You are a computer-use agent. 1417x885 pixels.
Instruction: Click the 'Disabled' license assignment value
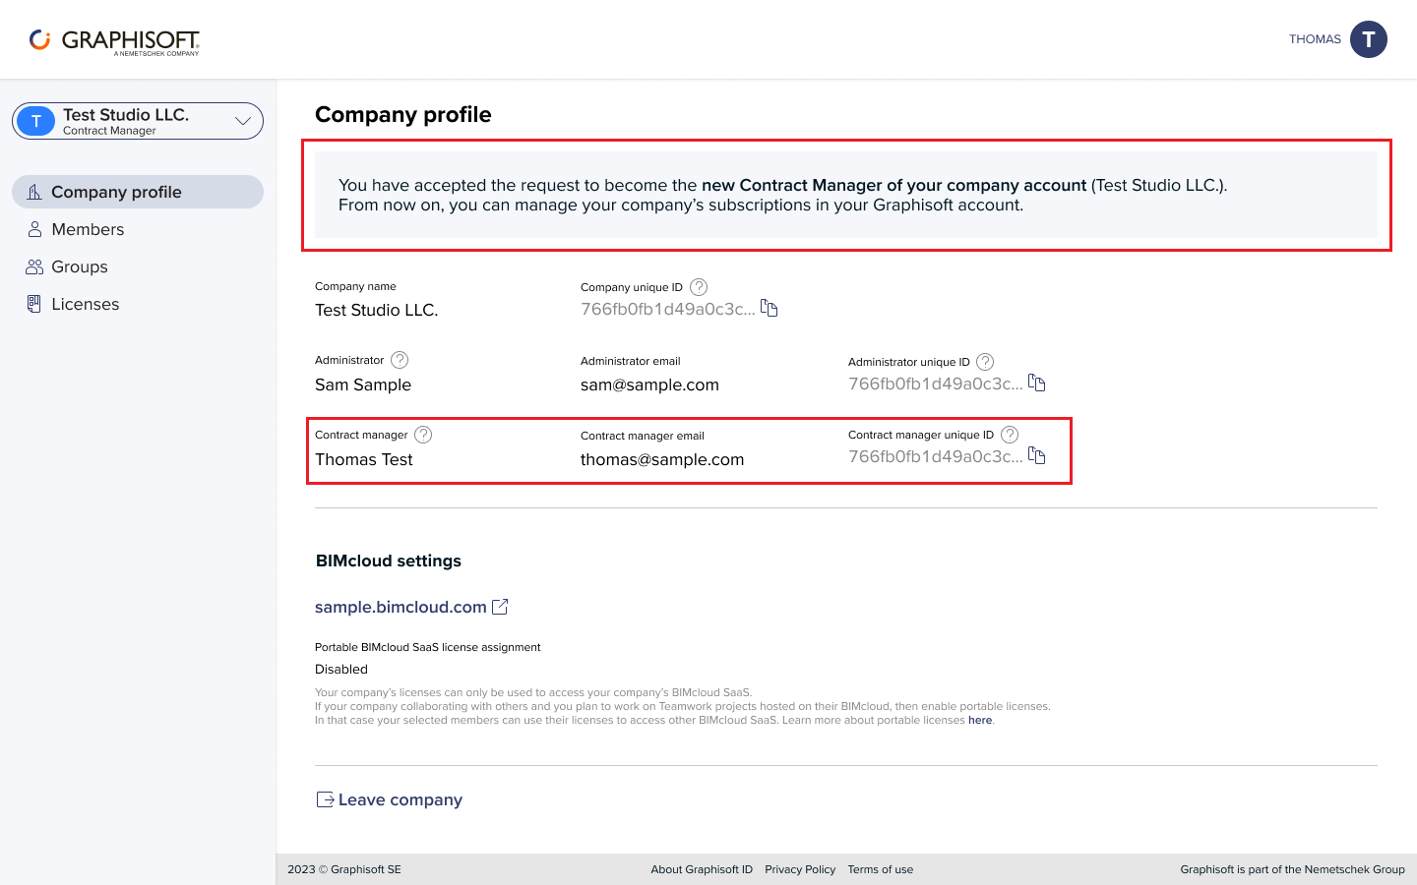click(x=341, y=669)
